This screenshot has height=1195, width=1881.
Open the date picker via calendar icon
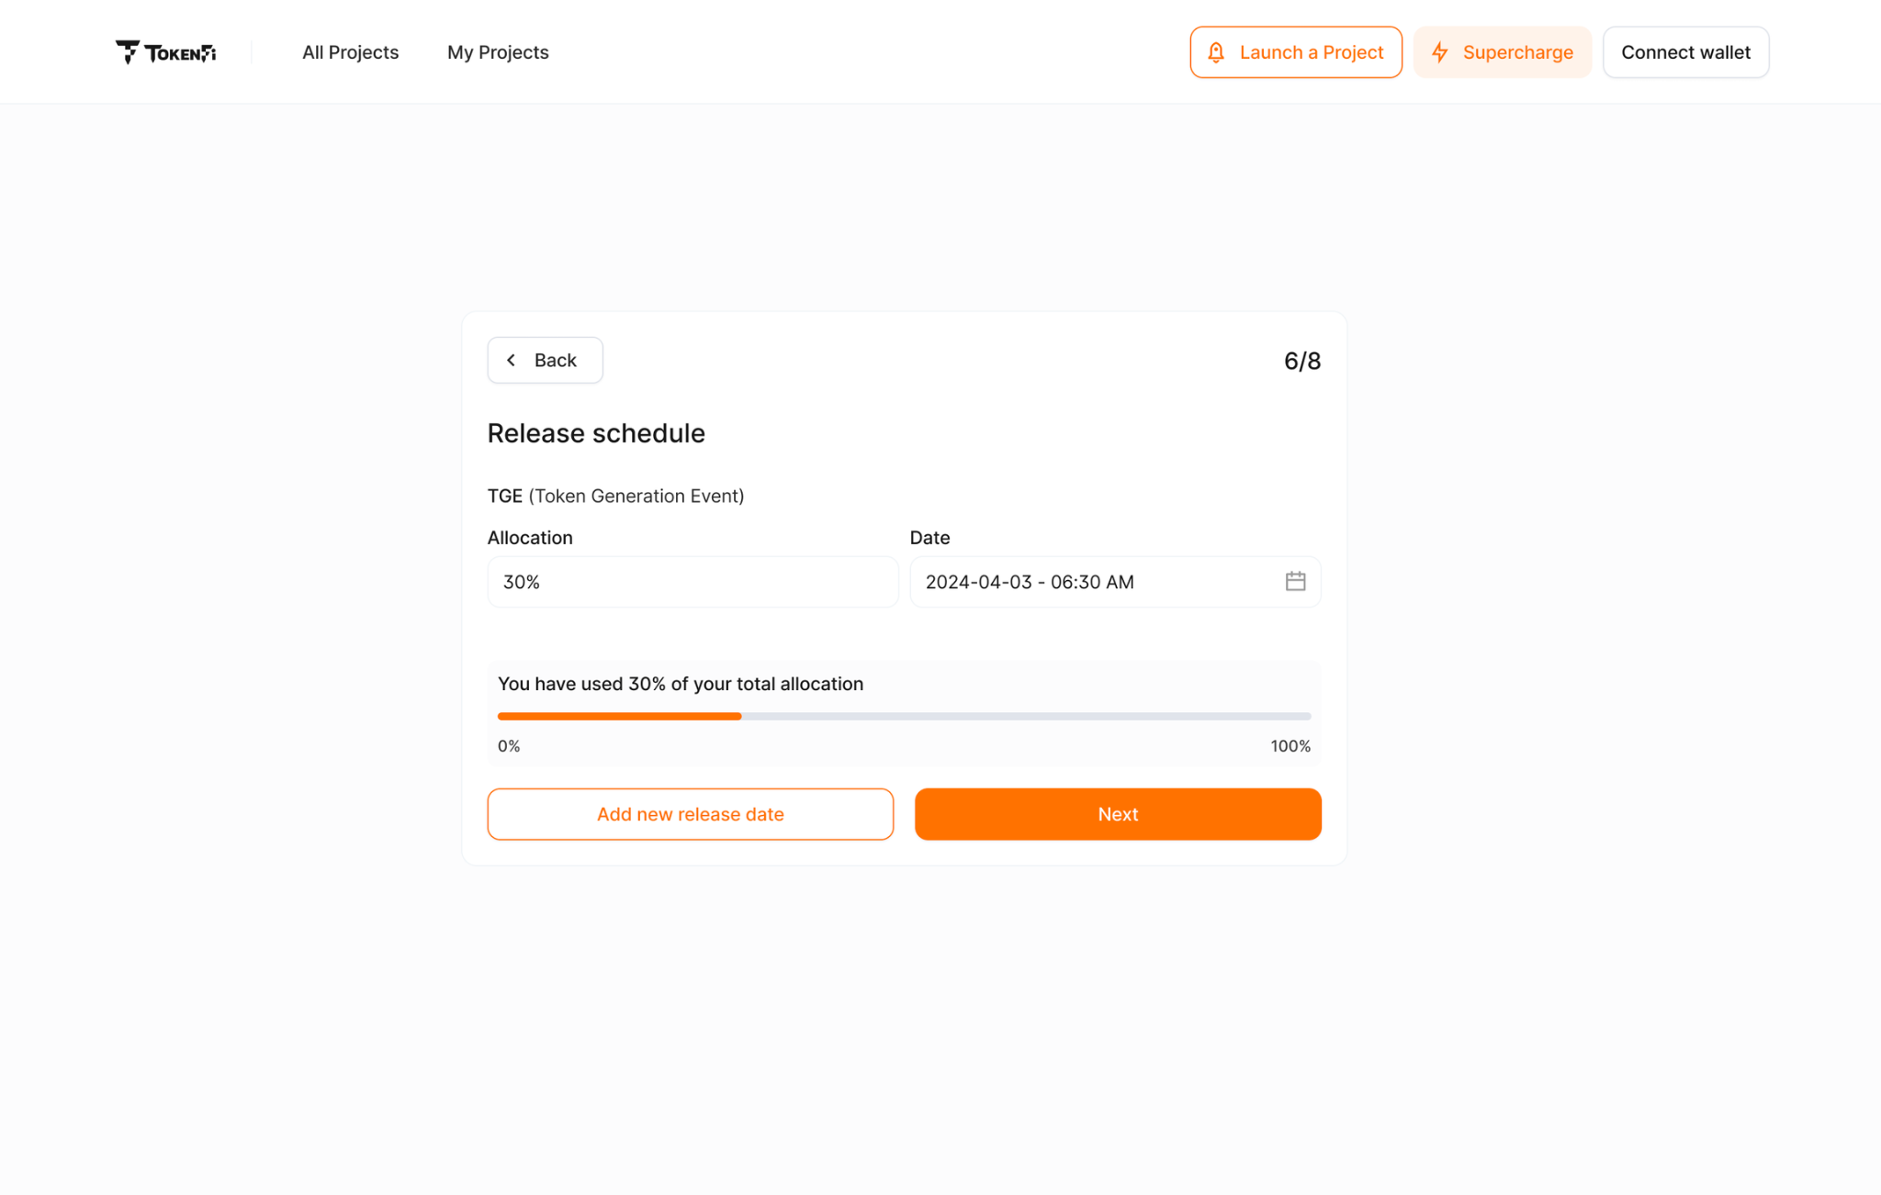(1296, 581)
